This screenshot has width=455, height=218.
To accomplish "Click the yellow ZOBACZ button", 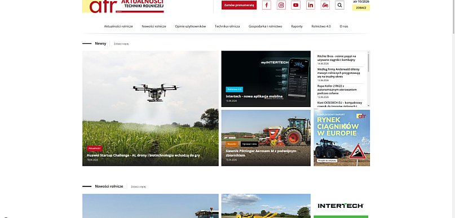I will click(361, 8).
